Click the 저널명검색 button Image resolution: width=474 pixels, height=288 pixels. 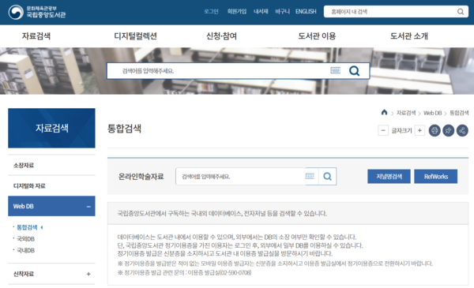click(389, 176)
